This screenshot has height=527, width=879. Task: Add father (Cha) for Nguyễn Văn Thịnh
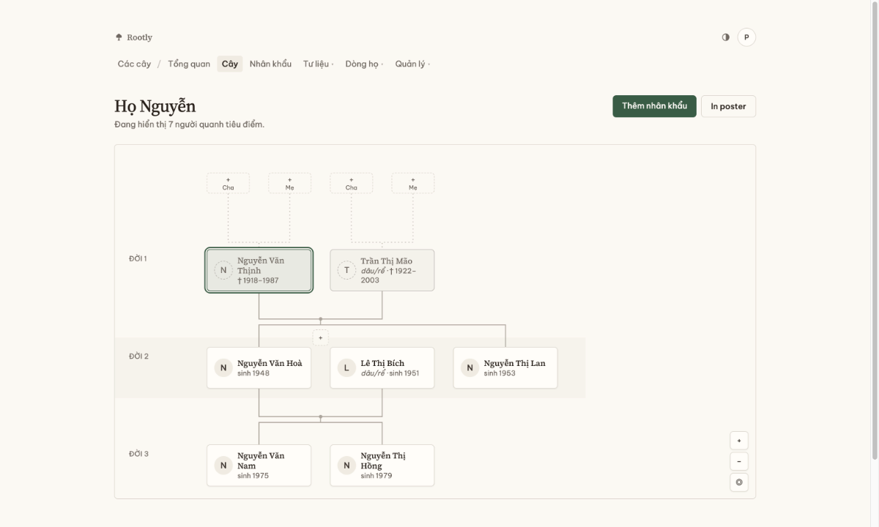coord(228,183)
